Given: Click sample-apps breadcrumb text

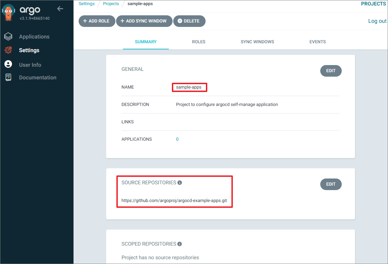Looking at the screenshot, I should pyautogui.click(x=140, y=4).
